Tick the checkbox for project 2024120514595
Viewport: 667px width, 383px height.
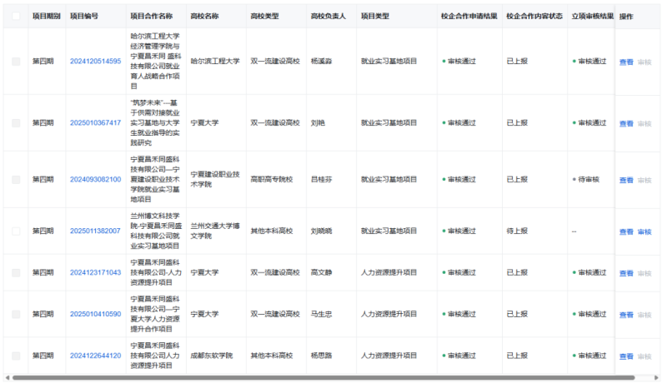pos(16,62)
